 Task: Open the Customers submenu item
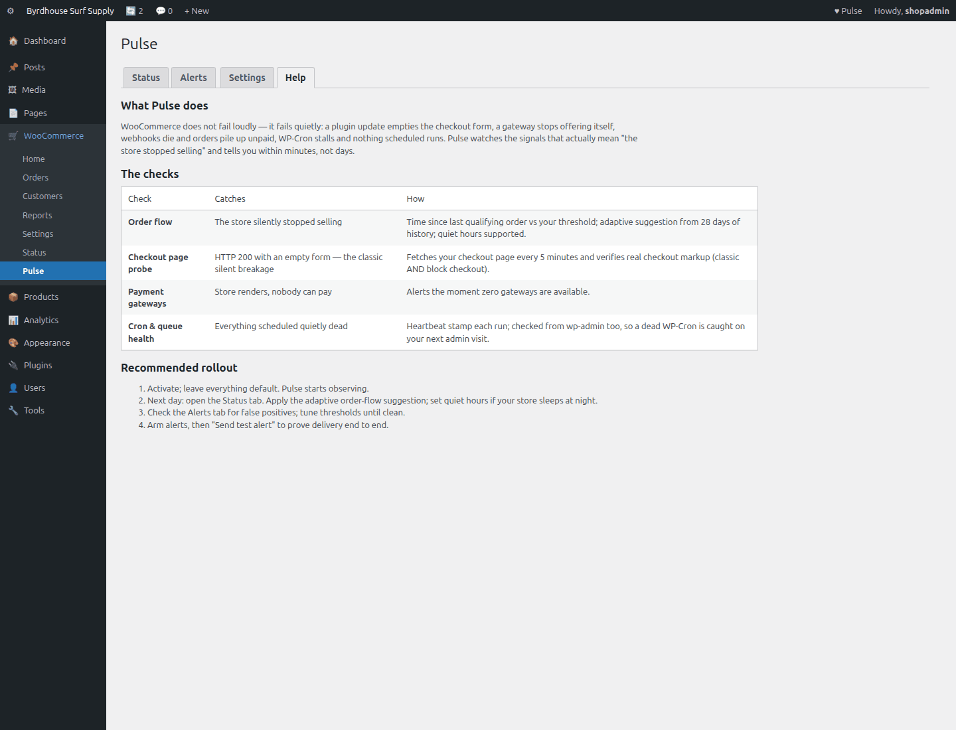click(53, 196)
